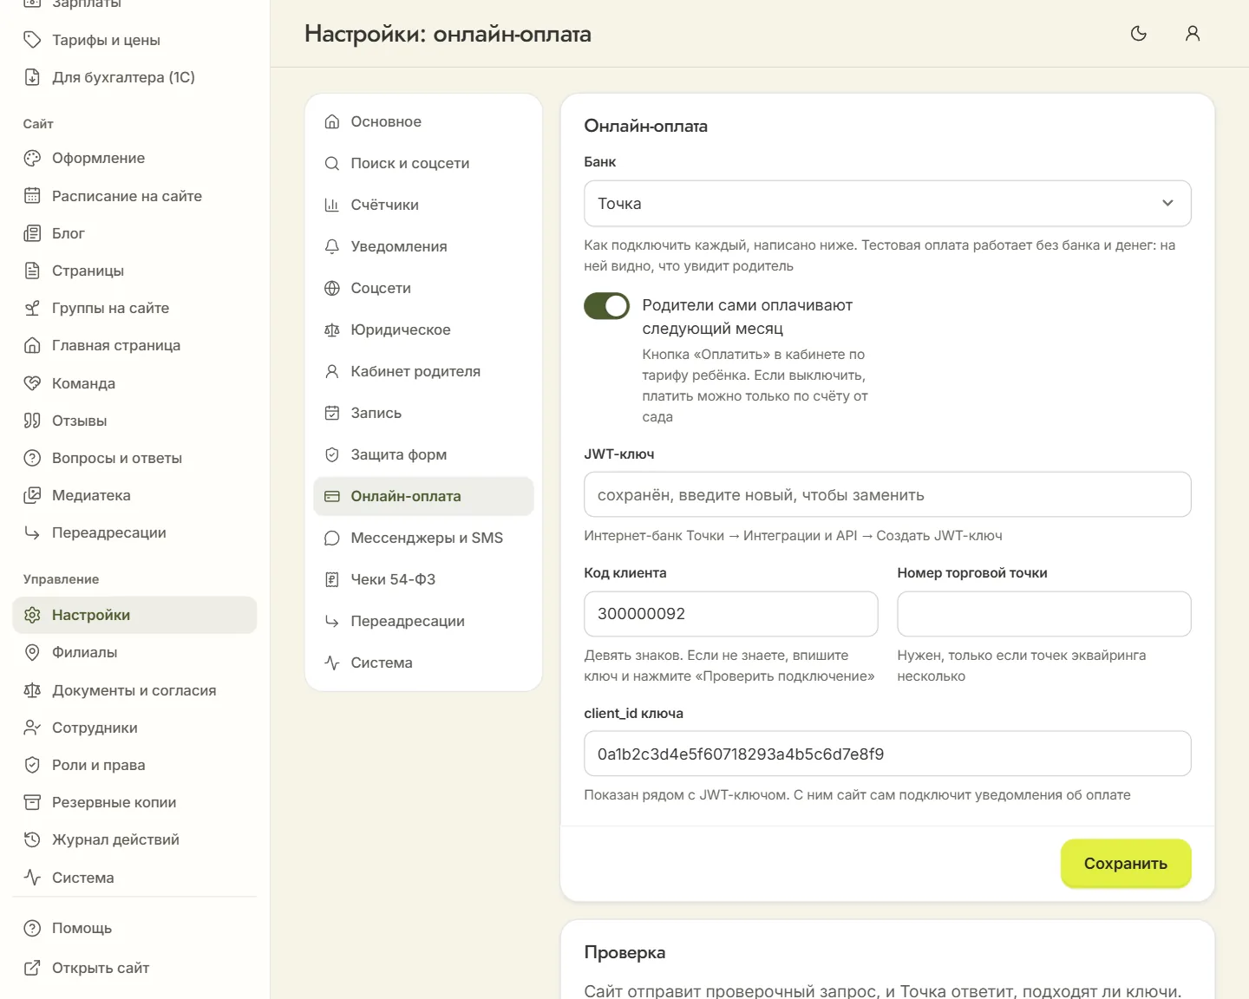Click the page icon beside Страницы
The height and width of the screenshot is (999, 1249).
tap(32, 271)
